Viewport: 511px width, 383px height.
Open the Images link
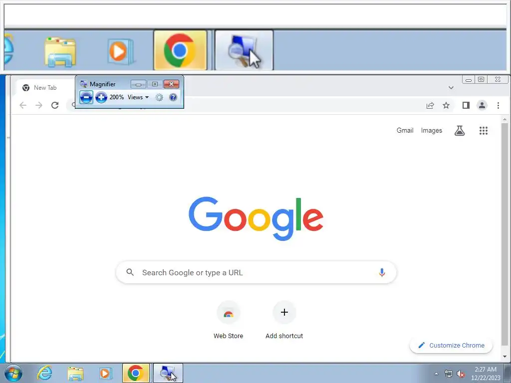(x=432, y=130)
